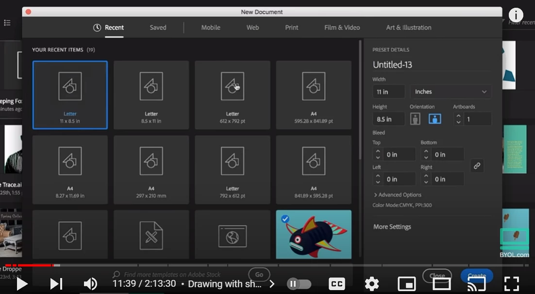Image resolution: width=535 pixels, height=294 pixels.
Task: Select the Letter 11 x 8.5 in preset
Action: point(70,95)
